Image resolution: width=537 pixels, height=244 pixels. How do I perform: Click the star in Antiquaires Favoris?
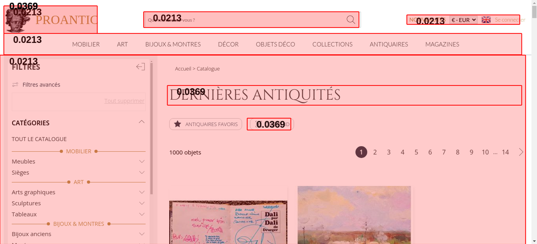(177, 124)
